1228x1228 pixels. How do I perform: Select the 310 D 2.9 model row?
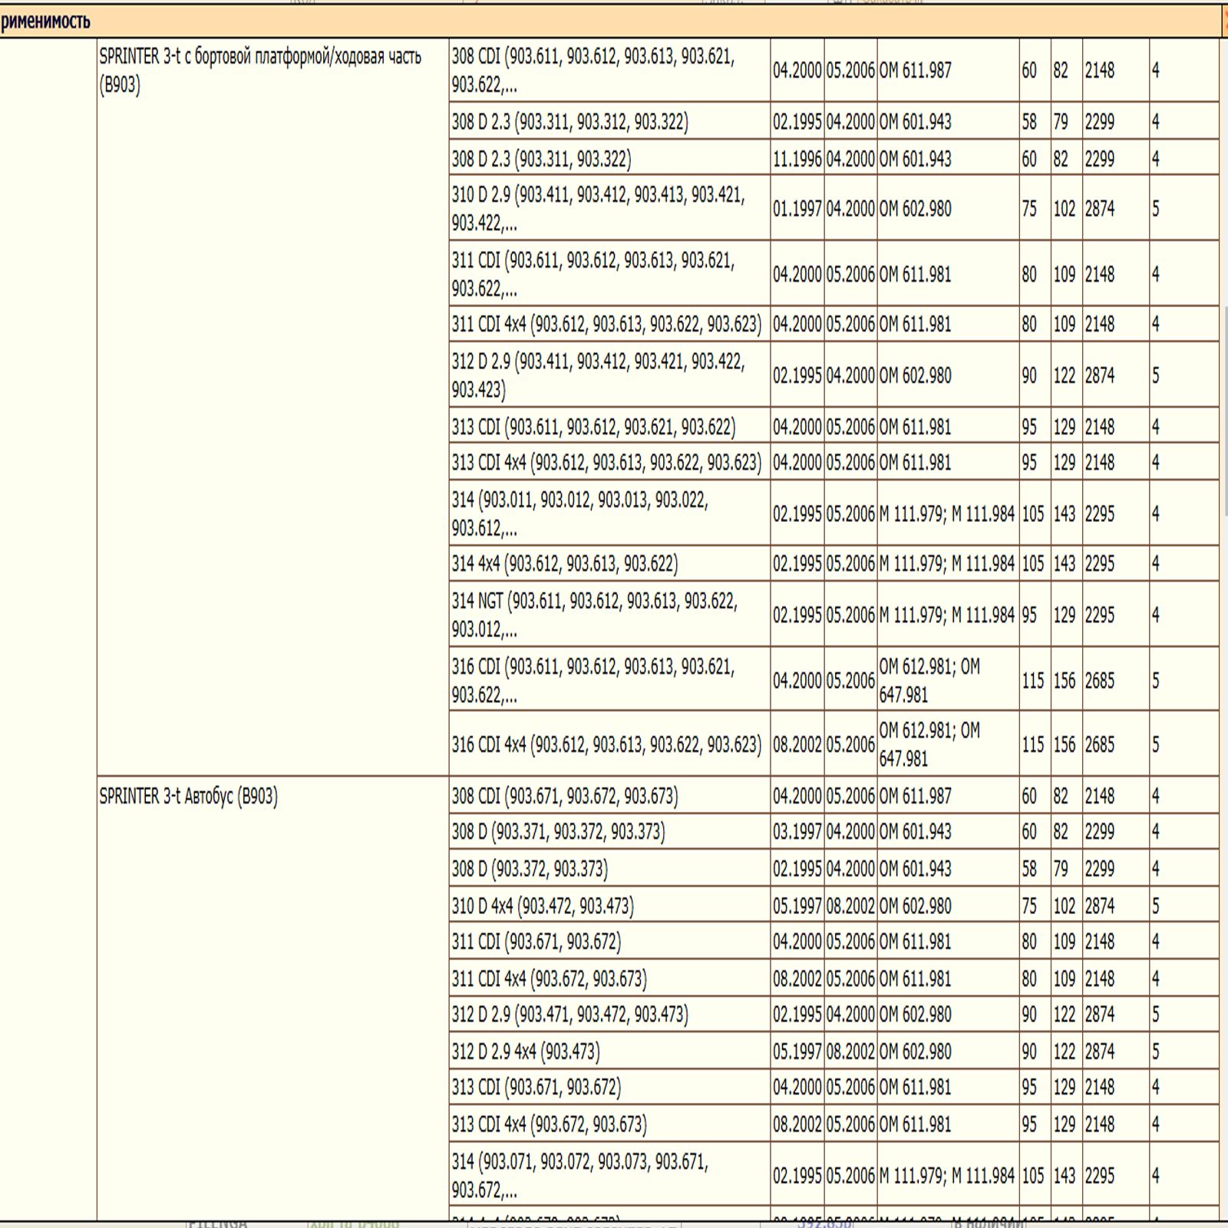pyautogui.click(x=599, y=209)
